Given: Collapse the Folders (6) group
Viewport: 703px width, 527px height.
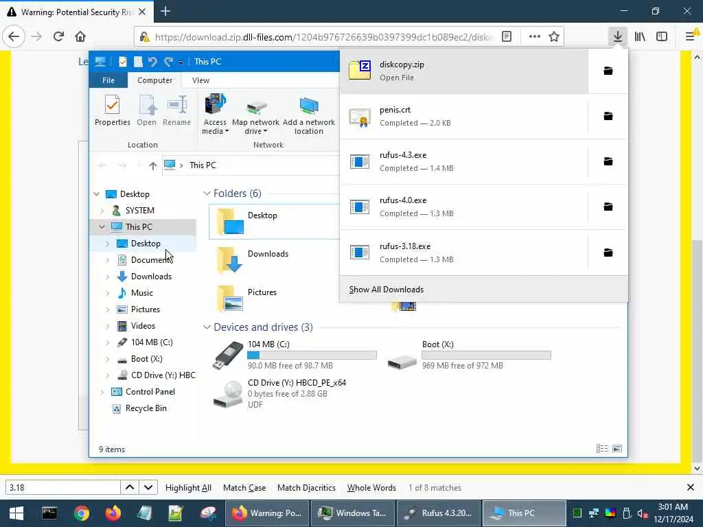Looking at the screenshot, I should (x=207, y=193).
